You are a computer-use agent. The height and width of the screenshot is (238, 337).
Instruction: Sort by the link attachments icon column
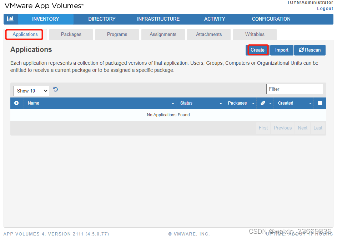263,103
